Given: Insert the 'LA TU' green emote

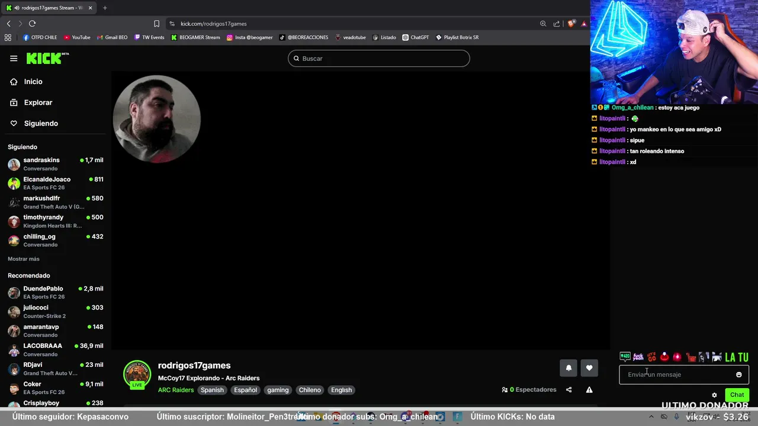Looking at the screenshot, I should [x=737, y=357].
